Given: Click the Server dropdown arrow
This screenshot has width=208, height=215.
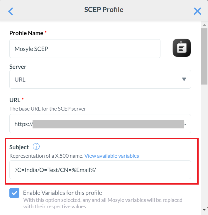Looking at the screenshot, I should [x=184, y=79].
